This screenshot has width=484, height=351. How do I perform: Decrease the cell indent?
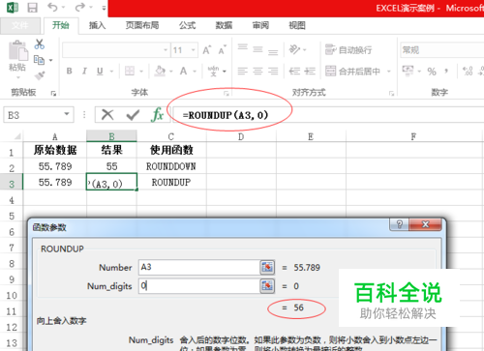click(x=294, y=71)
